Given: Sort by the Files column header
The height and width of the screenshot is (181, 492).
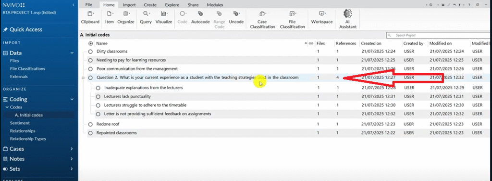Looking at the screenshot, I should pos(320,44).
